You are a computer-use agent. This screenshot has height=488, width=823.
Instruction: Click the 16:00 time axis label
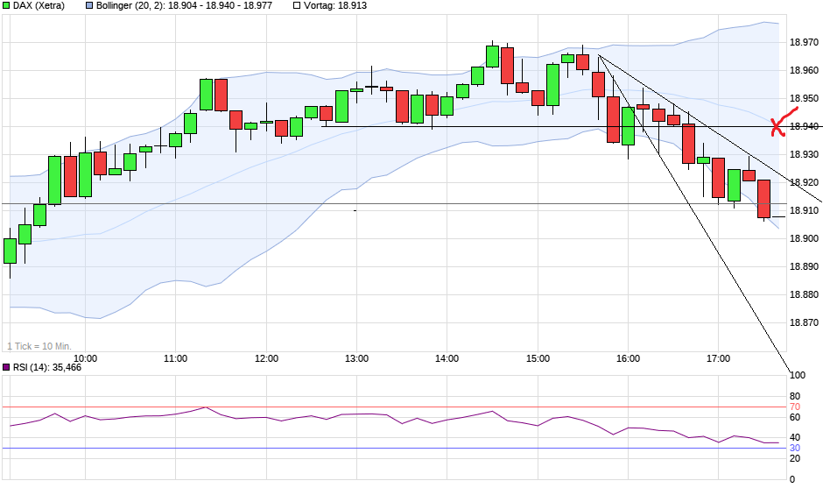click(629, 358)
